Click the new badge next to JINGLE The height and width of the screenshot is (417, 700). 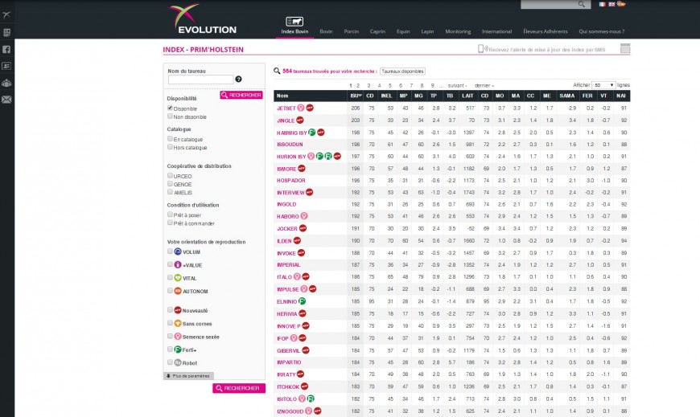pos(300,120)
